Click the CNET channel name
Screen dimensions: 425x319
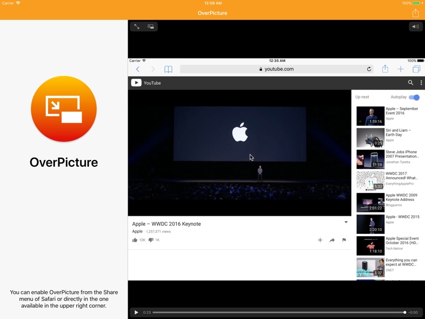pos(390,270)
